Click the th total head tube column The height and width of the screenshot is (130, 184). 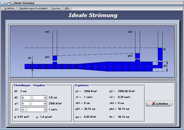point(160,54)
